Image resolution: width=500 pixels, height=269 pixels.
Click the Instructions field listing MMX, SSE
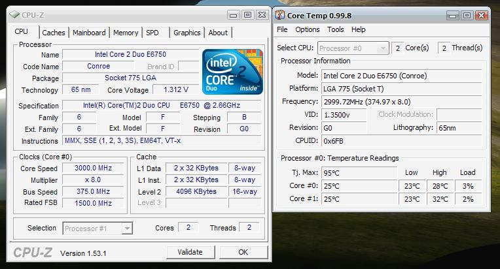(162, 140)
